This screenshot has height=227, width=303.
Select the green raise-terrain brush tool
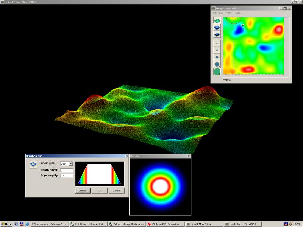point(216,20)
